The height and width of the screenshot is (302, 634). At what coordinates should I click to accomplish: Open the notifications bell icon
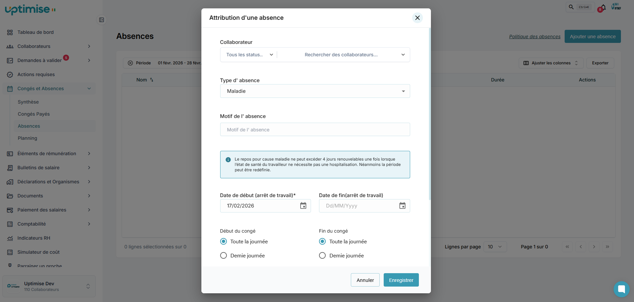(x=604, y=7)
